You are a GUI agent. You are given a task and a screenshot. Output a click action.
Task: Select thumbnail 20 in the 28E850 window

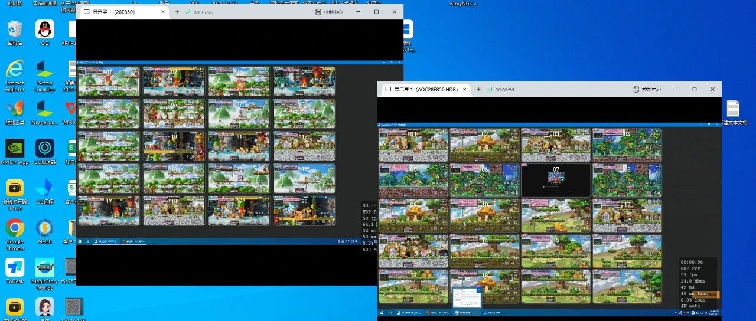[304, 211]
